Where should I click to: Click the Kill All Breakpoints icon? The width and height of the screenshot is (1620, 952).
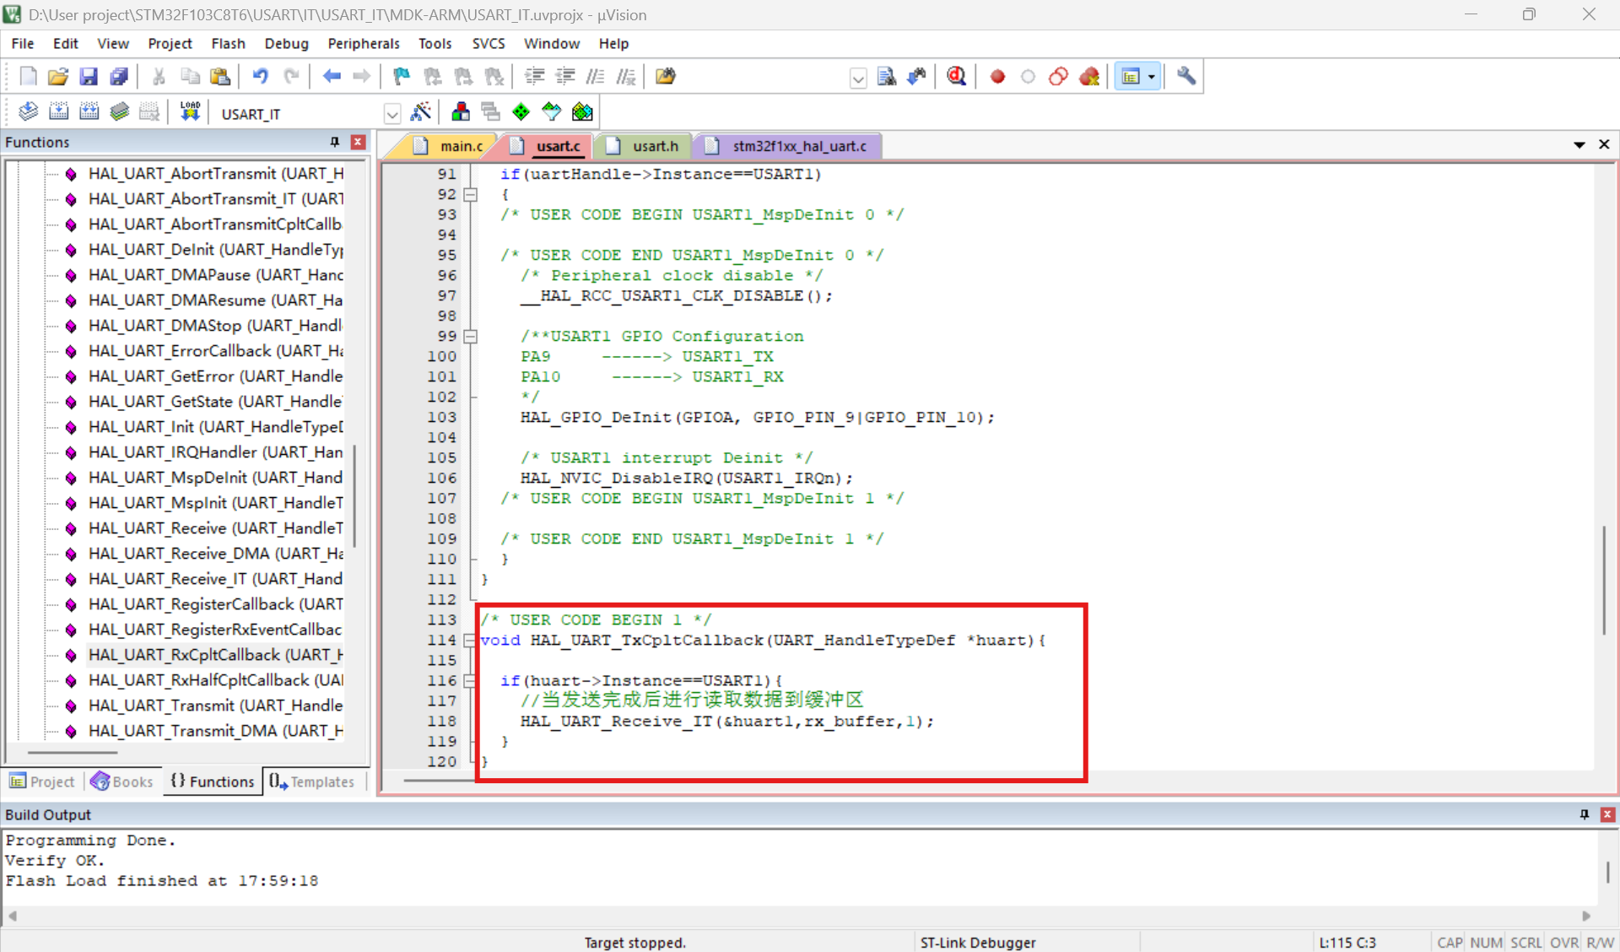1089,77
